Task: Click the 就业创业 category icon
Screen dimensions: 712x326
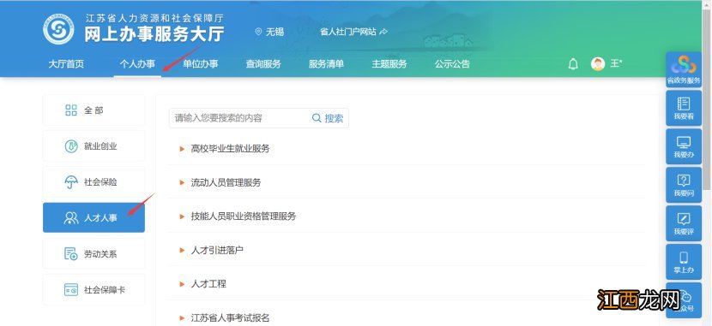Action: click(71, 146)
